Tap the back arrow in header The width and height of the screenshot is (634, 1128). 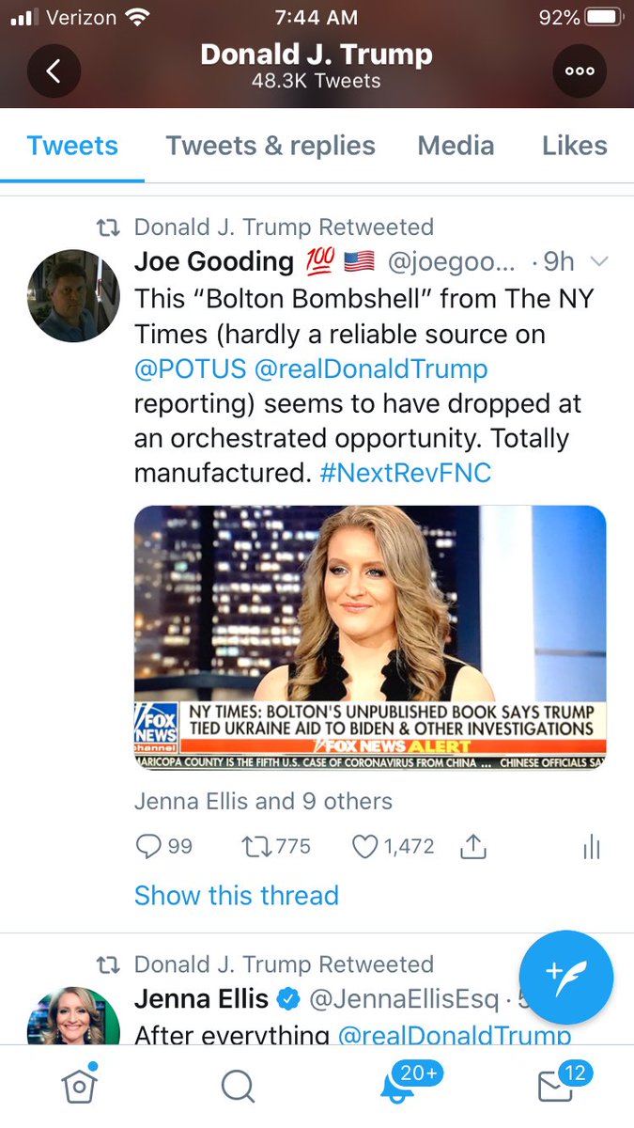(54, 70)
